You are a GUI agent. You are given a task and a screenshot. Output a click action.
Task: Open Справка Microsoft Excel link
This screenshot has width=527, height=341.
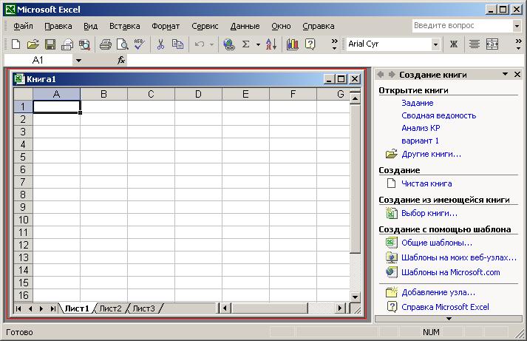pos(445,307)
